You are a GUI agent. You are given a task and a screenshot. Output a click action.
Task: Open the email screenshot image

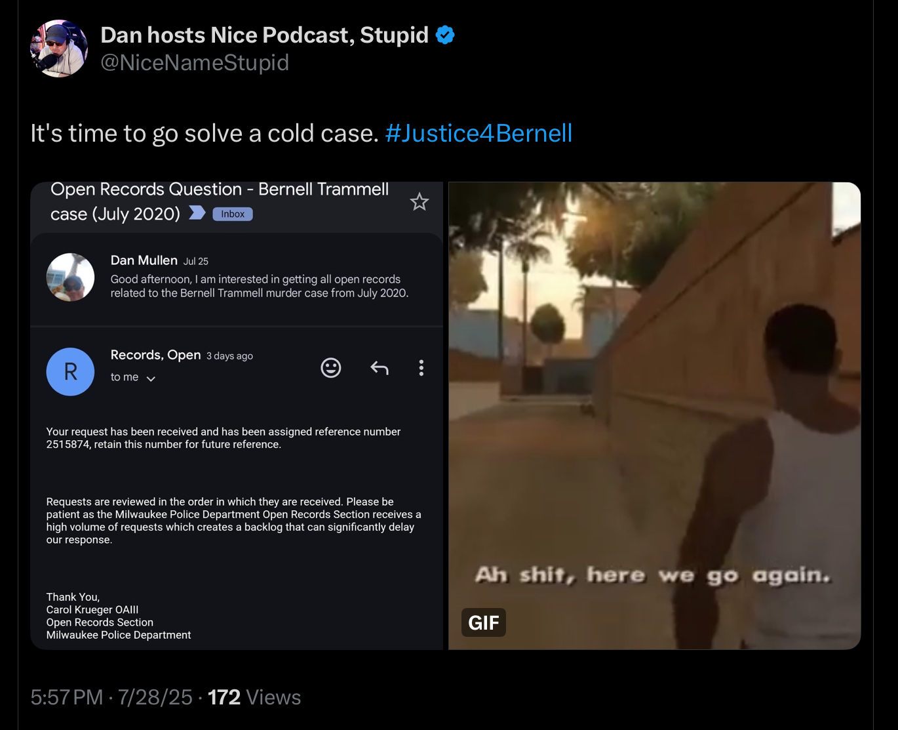point(237,416)
